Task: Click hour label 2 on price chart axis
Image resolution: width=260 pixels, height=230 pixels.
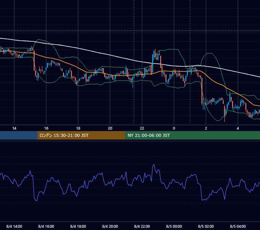Action: coord(206,128)
